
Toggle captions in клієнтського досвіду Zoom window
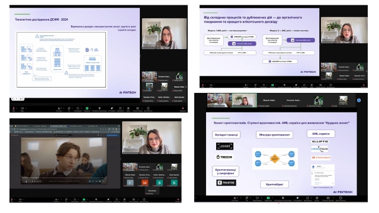[320, 85]
